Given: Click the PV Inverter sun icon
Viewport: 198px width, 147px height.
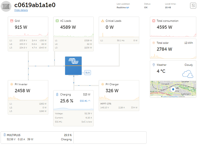Looking at the screenshot, I should [x=12, y=84].
